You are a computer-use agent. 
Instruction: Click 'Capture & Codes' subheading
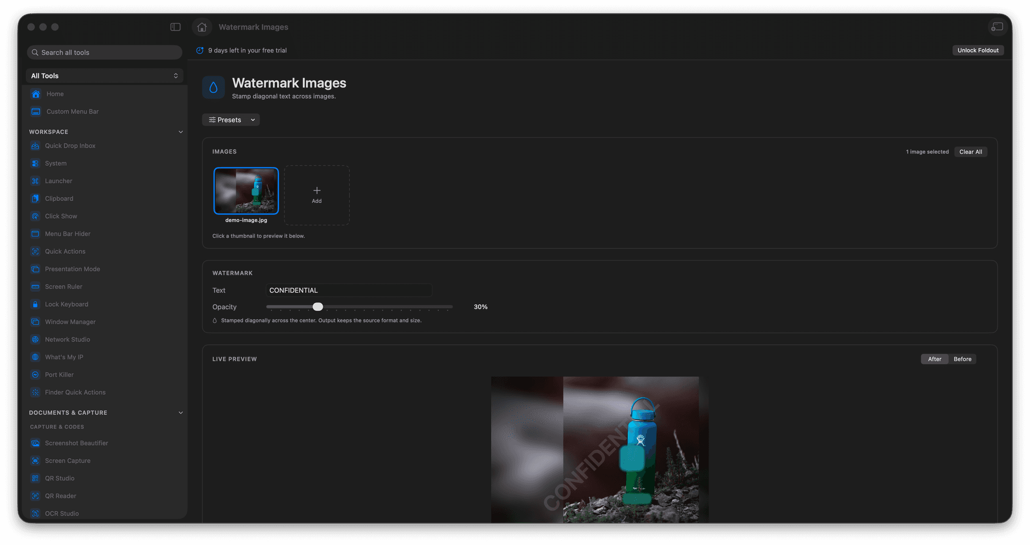57,427
